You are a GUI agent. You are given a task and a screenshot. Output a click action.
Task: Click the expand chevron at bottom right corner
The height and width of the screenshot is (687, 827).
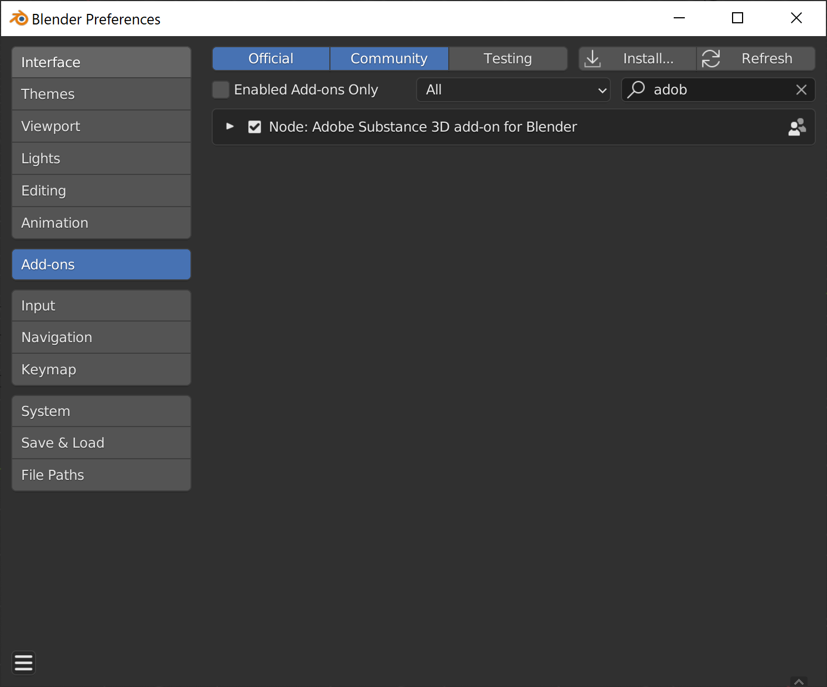click(x=799, y=681)
